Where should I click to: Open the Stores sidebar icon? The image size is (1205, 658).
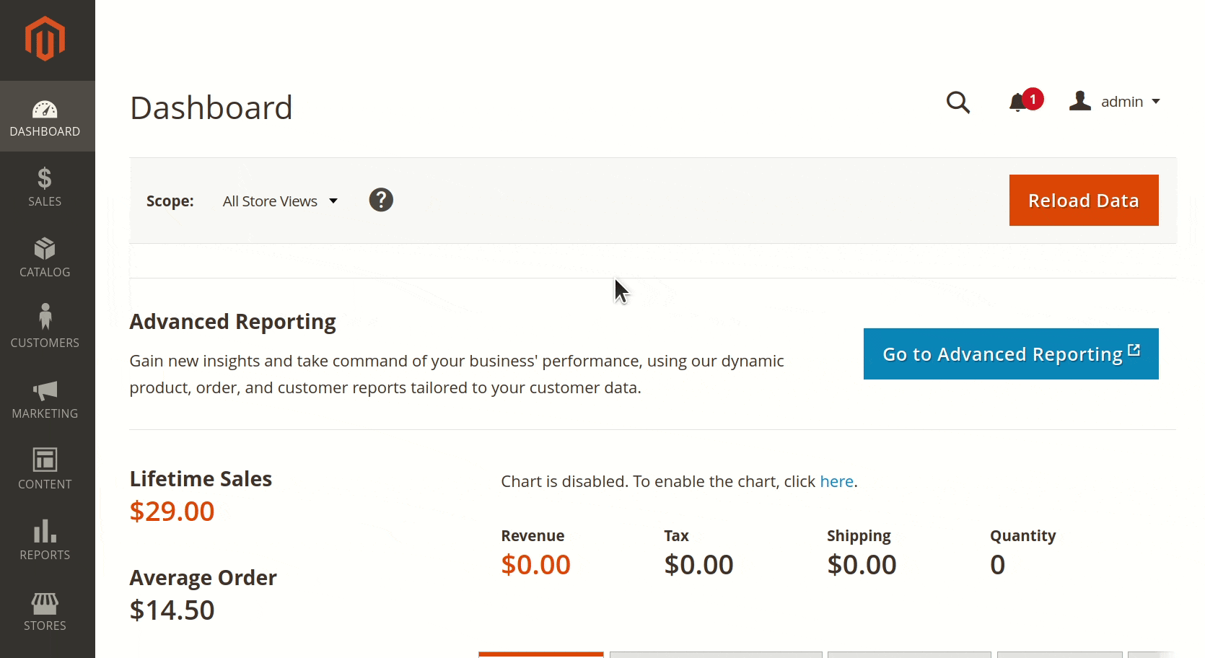45,602
